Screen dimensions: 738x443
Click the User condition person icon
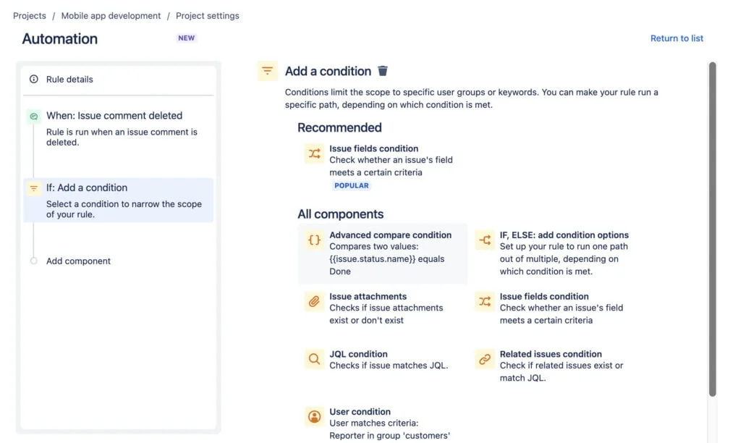tap(315, 417)
